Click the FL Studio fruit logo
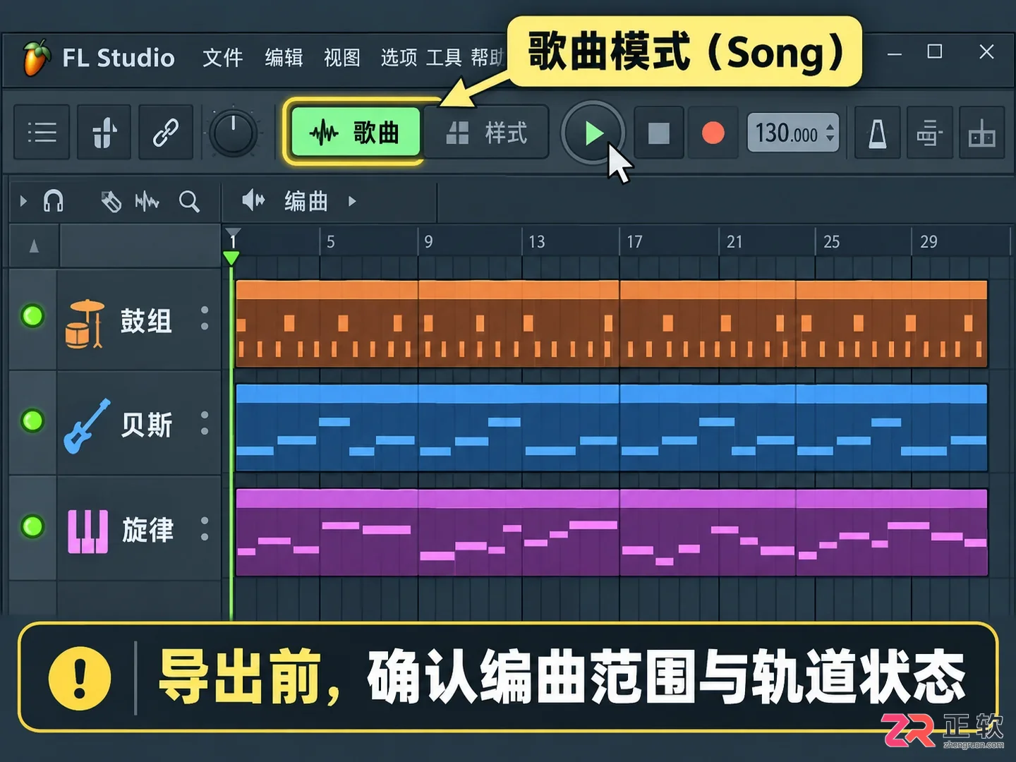 click(x=37, y=57)
